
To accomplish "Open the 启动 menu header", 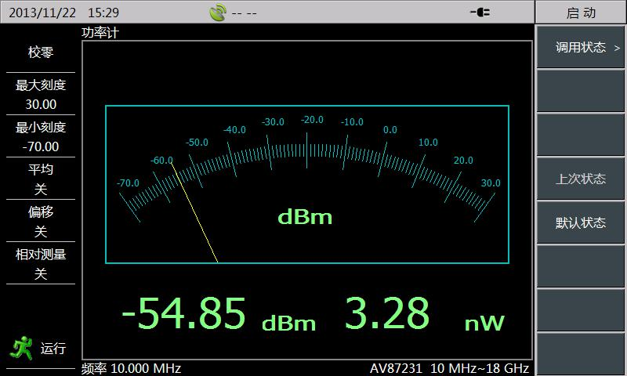I will (x=581, y=13).
